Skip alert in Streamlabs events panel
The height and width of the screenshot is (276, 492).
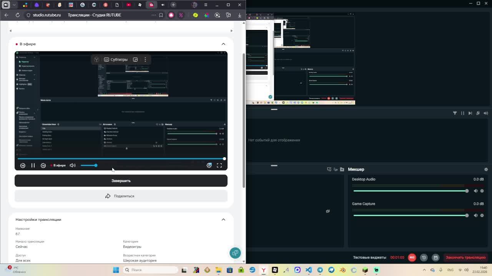pyautogui.click(x=470, y=113)
